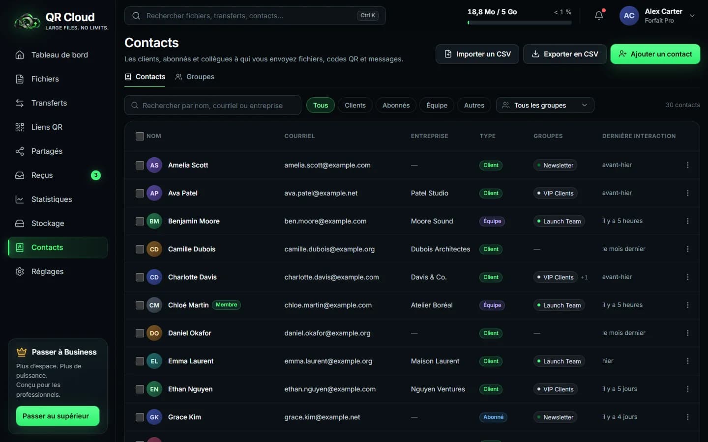Open row actions menu for Benjamin Moore
This screenshot has width=708, height=442.
687,221
